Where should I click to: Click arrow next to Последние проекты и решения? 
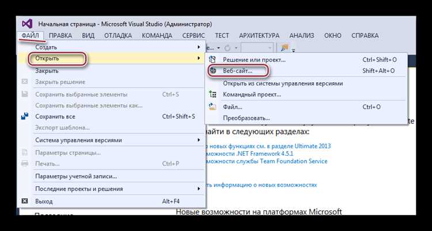click(x=199, y=188)
